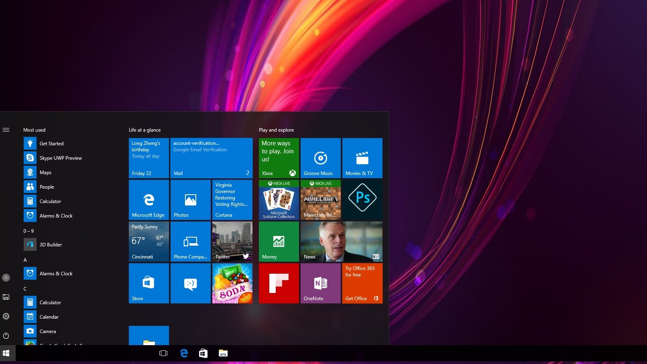Click the Windows Start button
This screenshot has height=364, width=647.
click(6, 354)
